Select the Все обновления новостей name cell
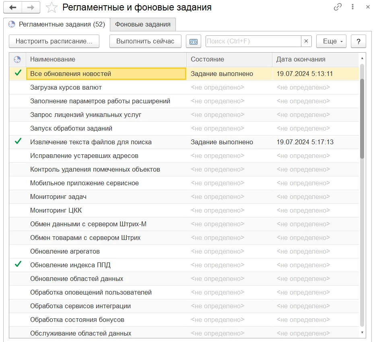The width and height of the screenshot is (375, 342). [x=106, y=74]
